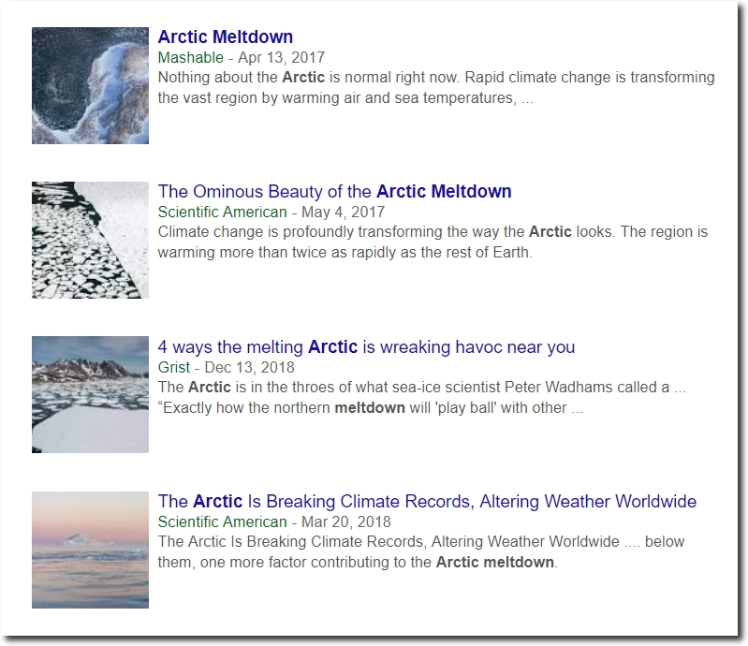Image resolution: width=748 pixels, height=646 pixels.
Task: Click the May 4, 2017 date text
Action: (343, 212)
